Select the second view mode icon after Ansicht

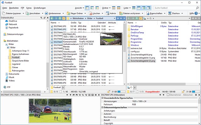[x=92, y=8]
